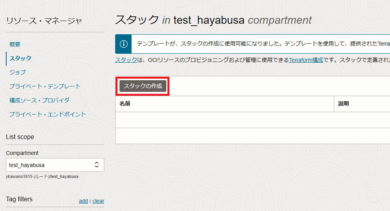Click the info icon in the banner
This screenshot has width=390, height=211.
[x=124, y=44]
